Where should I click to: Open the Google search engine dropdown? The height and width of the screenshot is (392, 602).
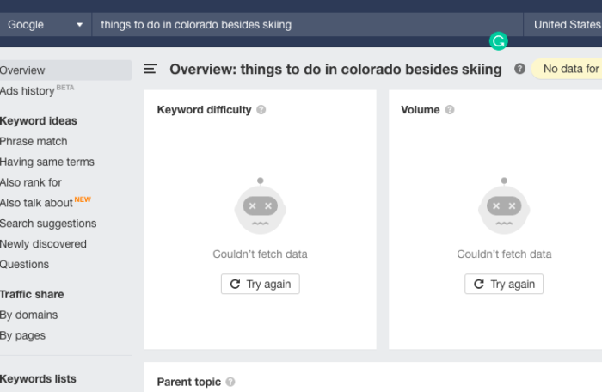tap(45, 25)
